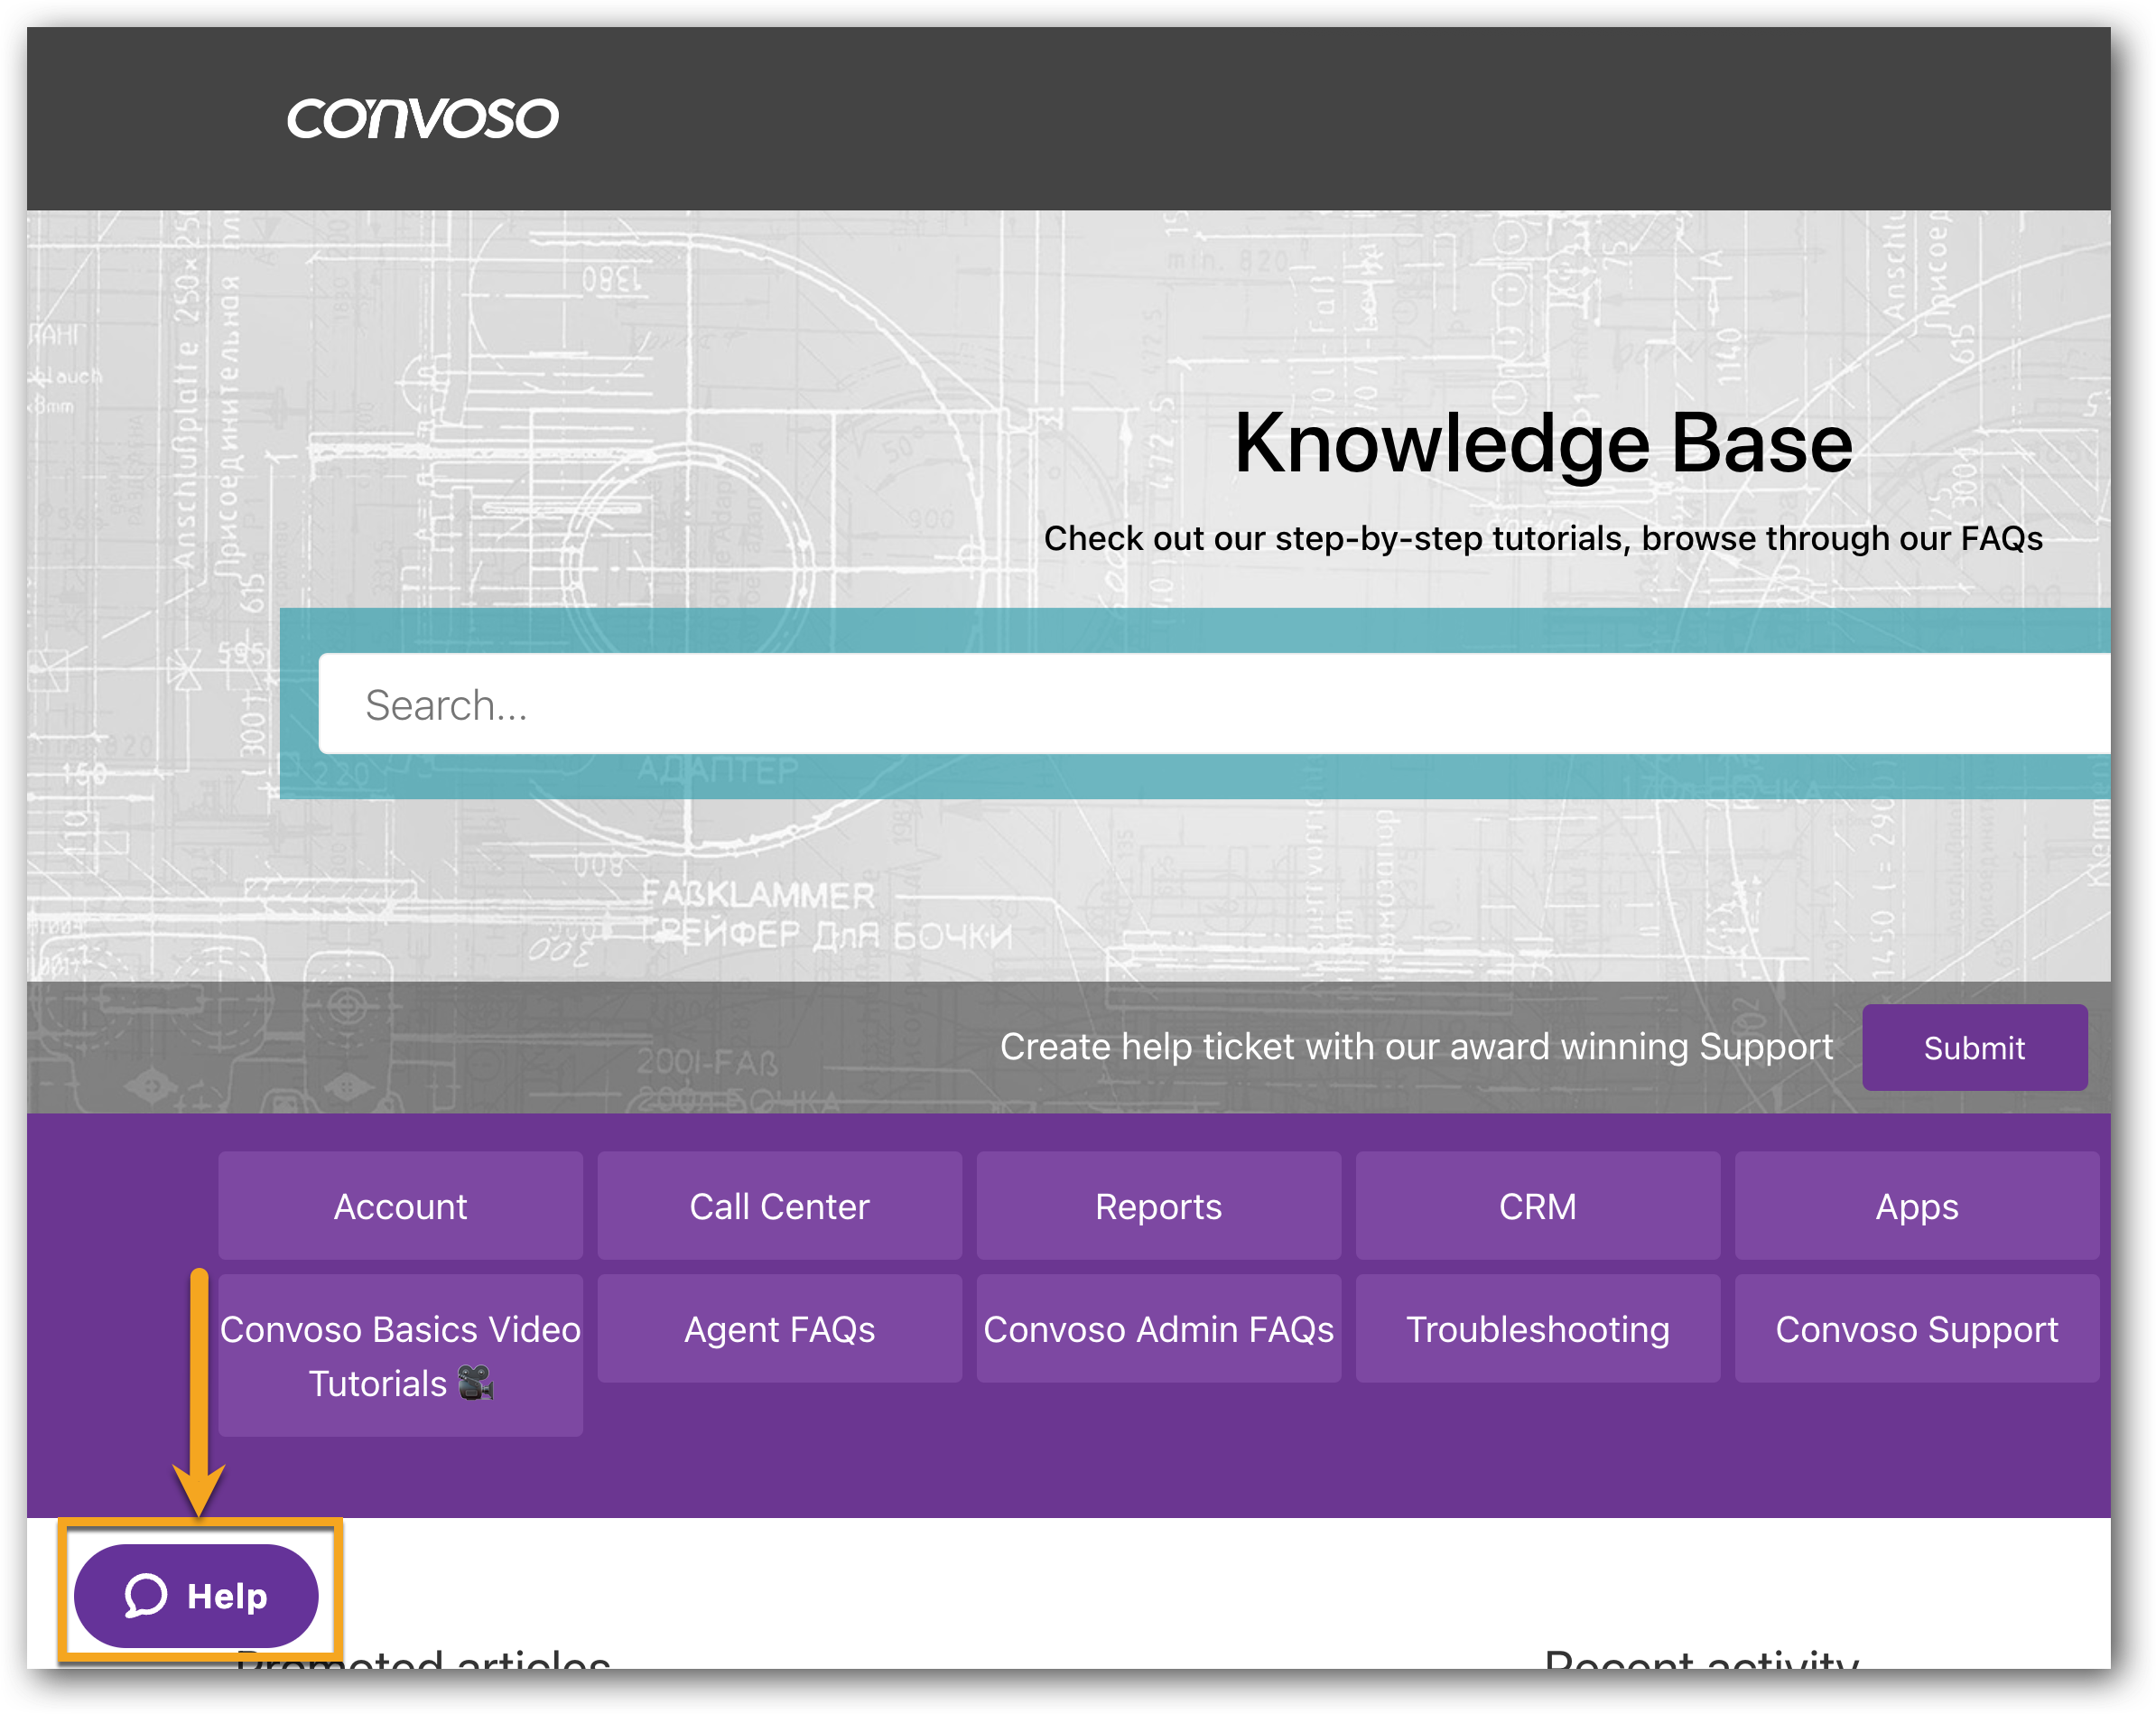Focus the Search input field

pyautogui.click(x=1214, y=704)
